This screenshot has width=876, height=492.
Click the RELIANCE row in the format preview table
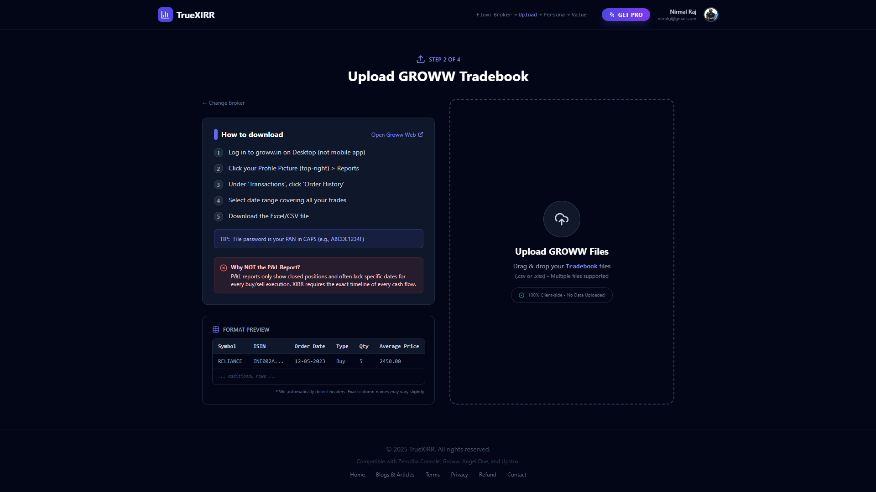click(318, 361)
